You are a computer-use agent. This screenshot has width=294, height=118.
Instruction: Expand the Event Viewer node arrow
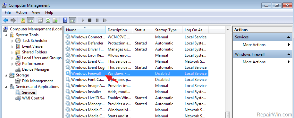point(13,47)
